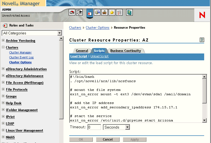Click the Timeout input field
Viewport: 211px width, 143px height.
[94, 127]
